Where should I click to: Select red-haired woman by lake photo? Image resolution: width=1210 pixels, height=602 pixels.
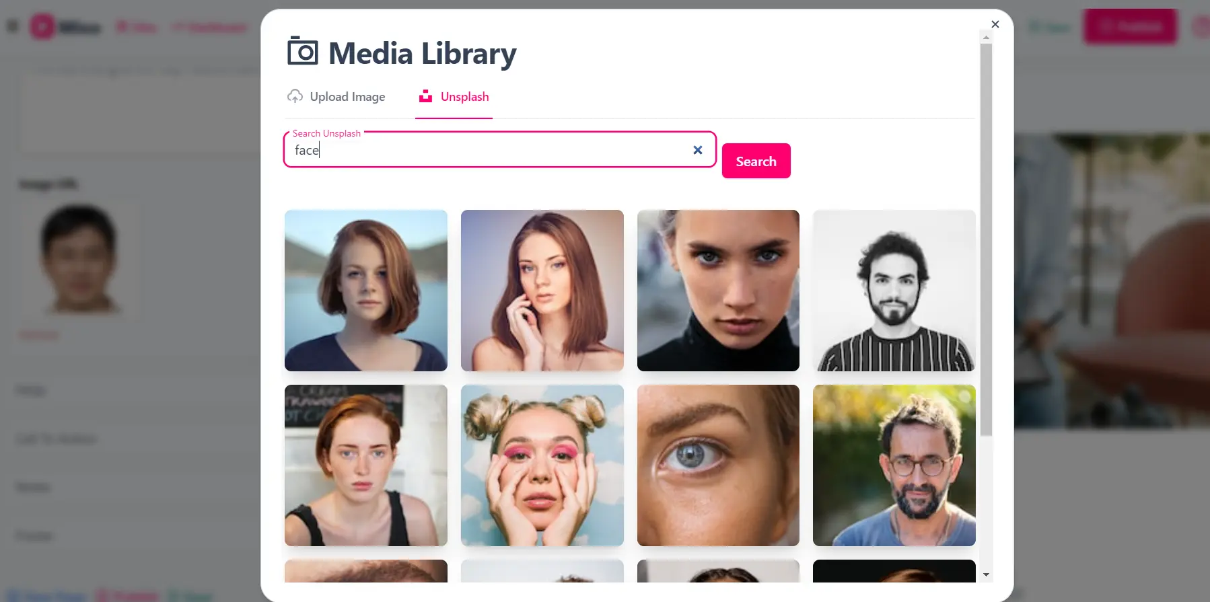click(366, 291)
